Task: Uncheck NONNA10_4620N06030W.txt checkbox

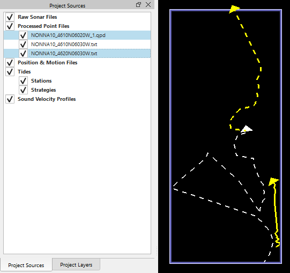Action: (x=23, y=53)
